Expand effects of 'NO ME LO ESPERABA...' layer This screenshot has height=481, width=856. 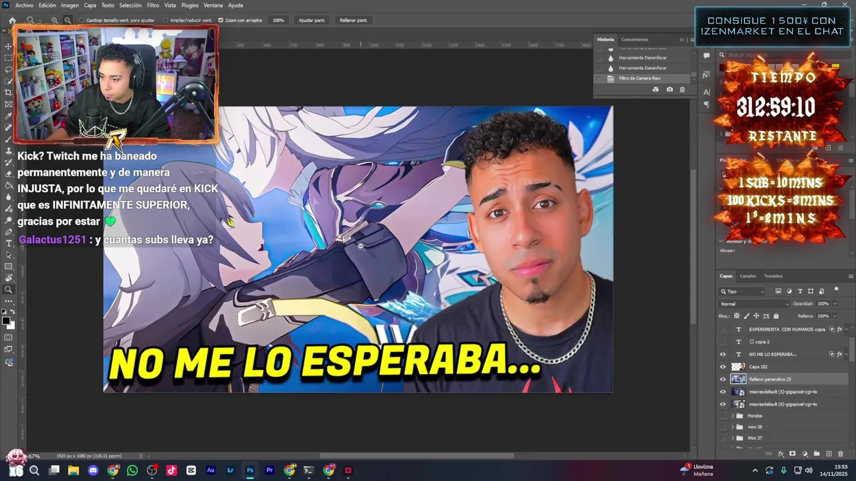tap(847, 354)
